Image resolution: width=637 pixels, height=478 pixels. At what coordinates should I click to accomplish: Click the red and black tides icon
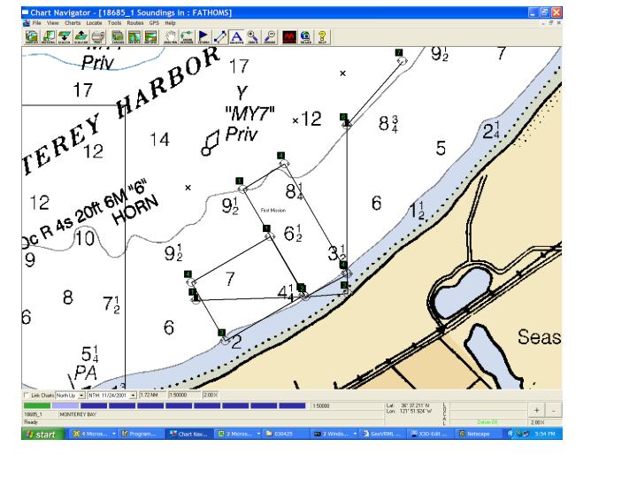[x=290, y=37]
